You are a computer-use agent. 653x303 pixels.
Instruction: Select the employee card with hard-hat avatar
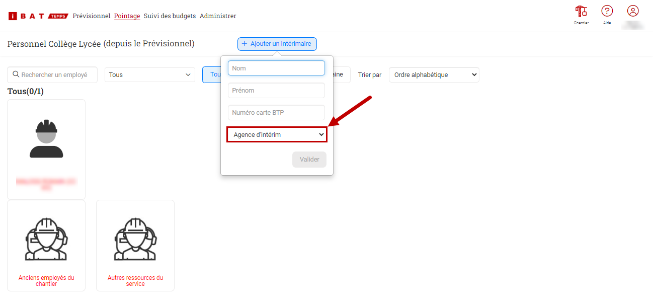click(x=46, y=149)
